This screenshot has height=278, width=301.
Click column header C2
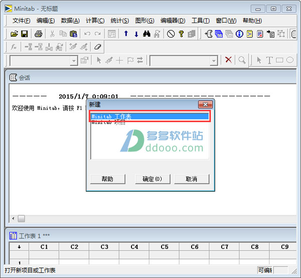74,247
